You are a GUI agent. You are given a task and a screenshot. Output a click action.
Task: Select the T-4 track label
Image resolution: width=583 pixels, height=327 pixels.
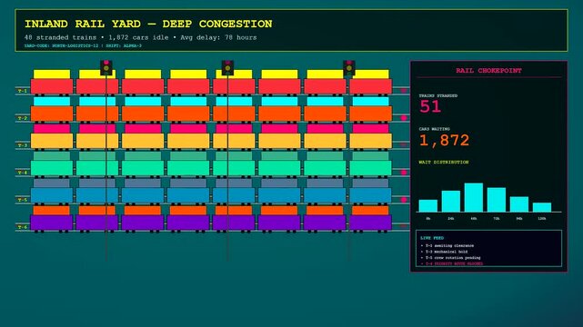(23, 173)
